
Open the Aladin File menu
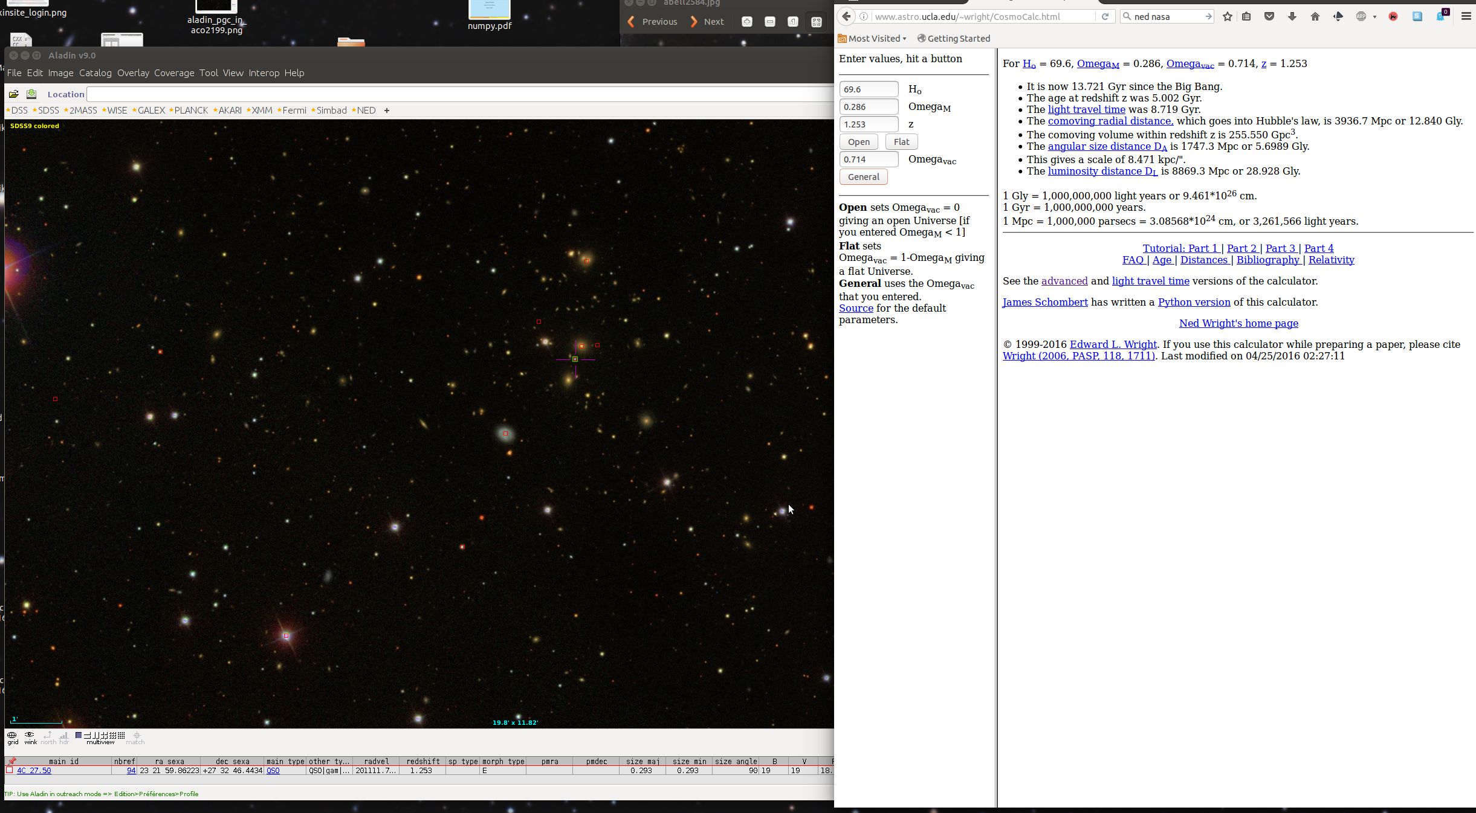coord(14,73)
